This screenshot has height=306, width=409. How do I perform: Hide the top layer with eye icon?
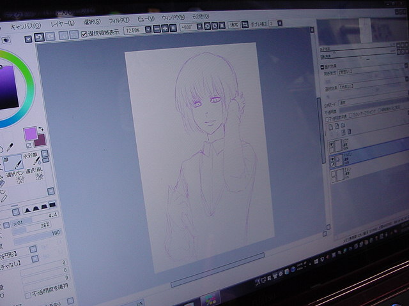point(332,144)
